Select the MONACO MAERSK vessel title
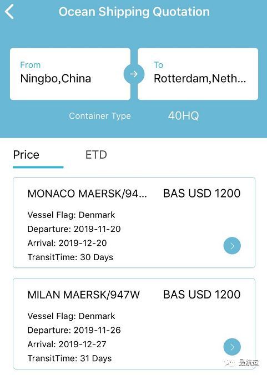 (x=87, y=194)
